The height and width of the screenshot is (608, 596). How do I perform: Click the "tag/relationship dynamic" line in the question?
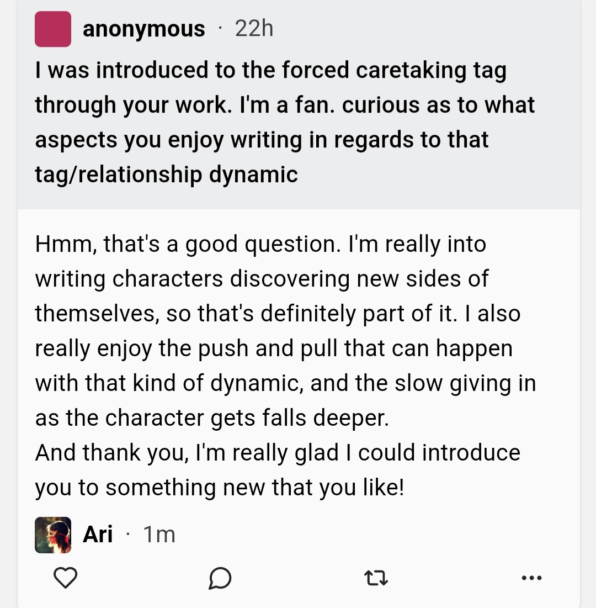pyautogui.click(x=166, y=175)
